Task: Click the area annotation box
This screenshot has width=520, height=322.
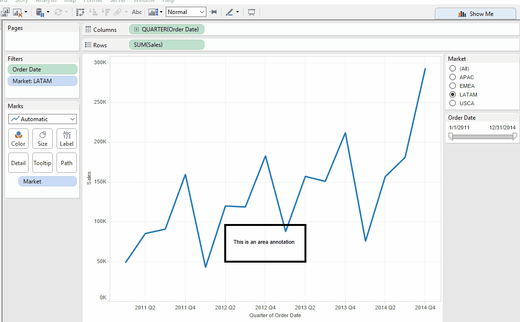Action: (x=265, y=243)
